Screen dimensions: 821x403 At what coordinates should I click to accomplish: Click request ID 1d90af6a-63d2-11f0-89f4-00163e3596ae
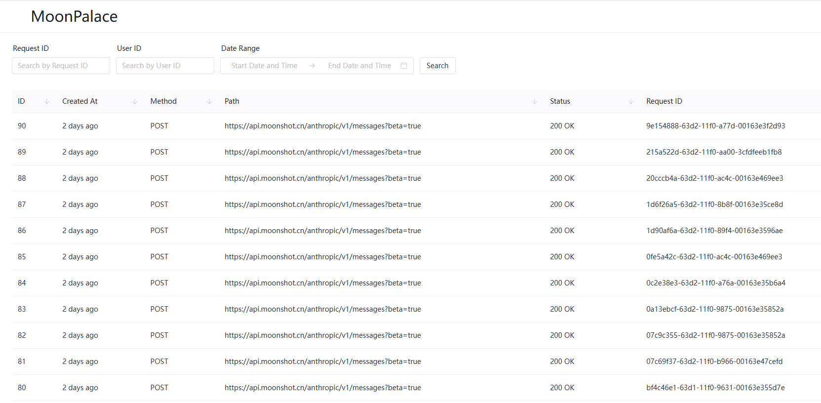click(714, 231)
